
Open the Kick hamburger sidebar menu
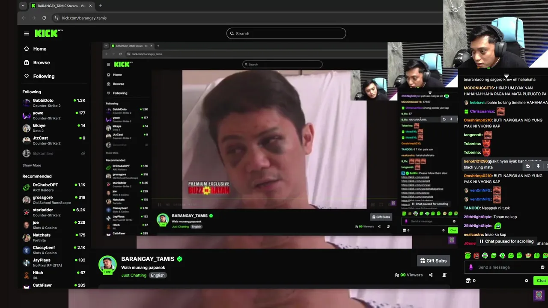click(x=27, y=33)
